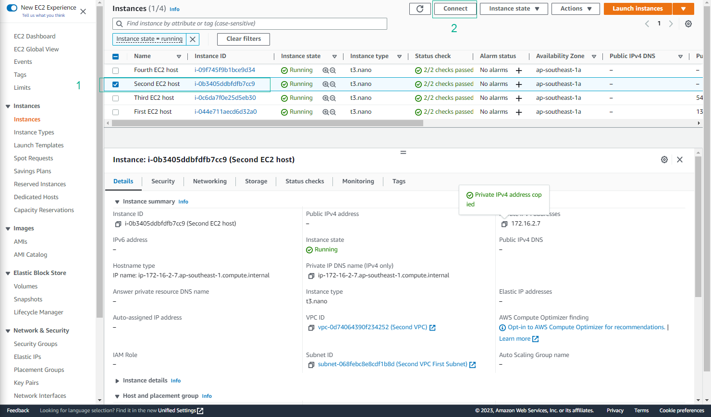
Task: Click the Find instance search field
Action: click(250, 24)
